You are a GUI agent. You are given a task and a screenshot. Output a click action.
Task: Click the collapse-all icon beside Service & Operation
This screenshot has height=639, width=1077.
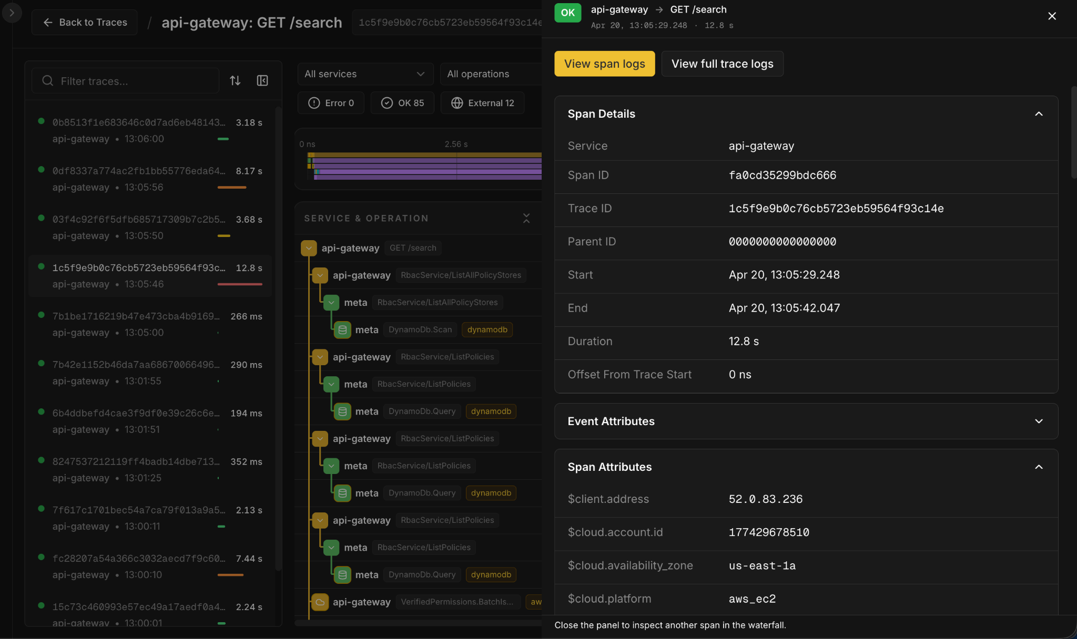point(526,218)
